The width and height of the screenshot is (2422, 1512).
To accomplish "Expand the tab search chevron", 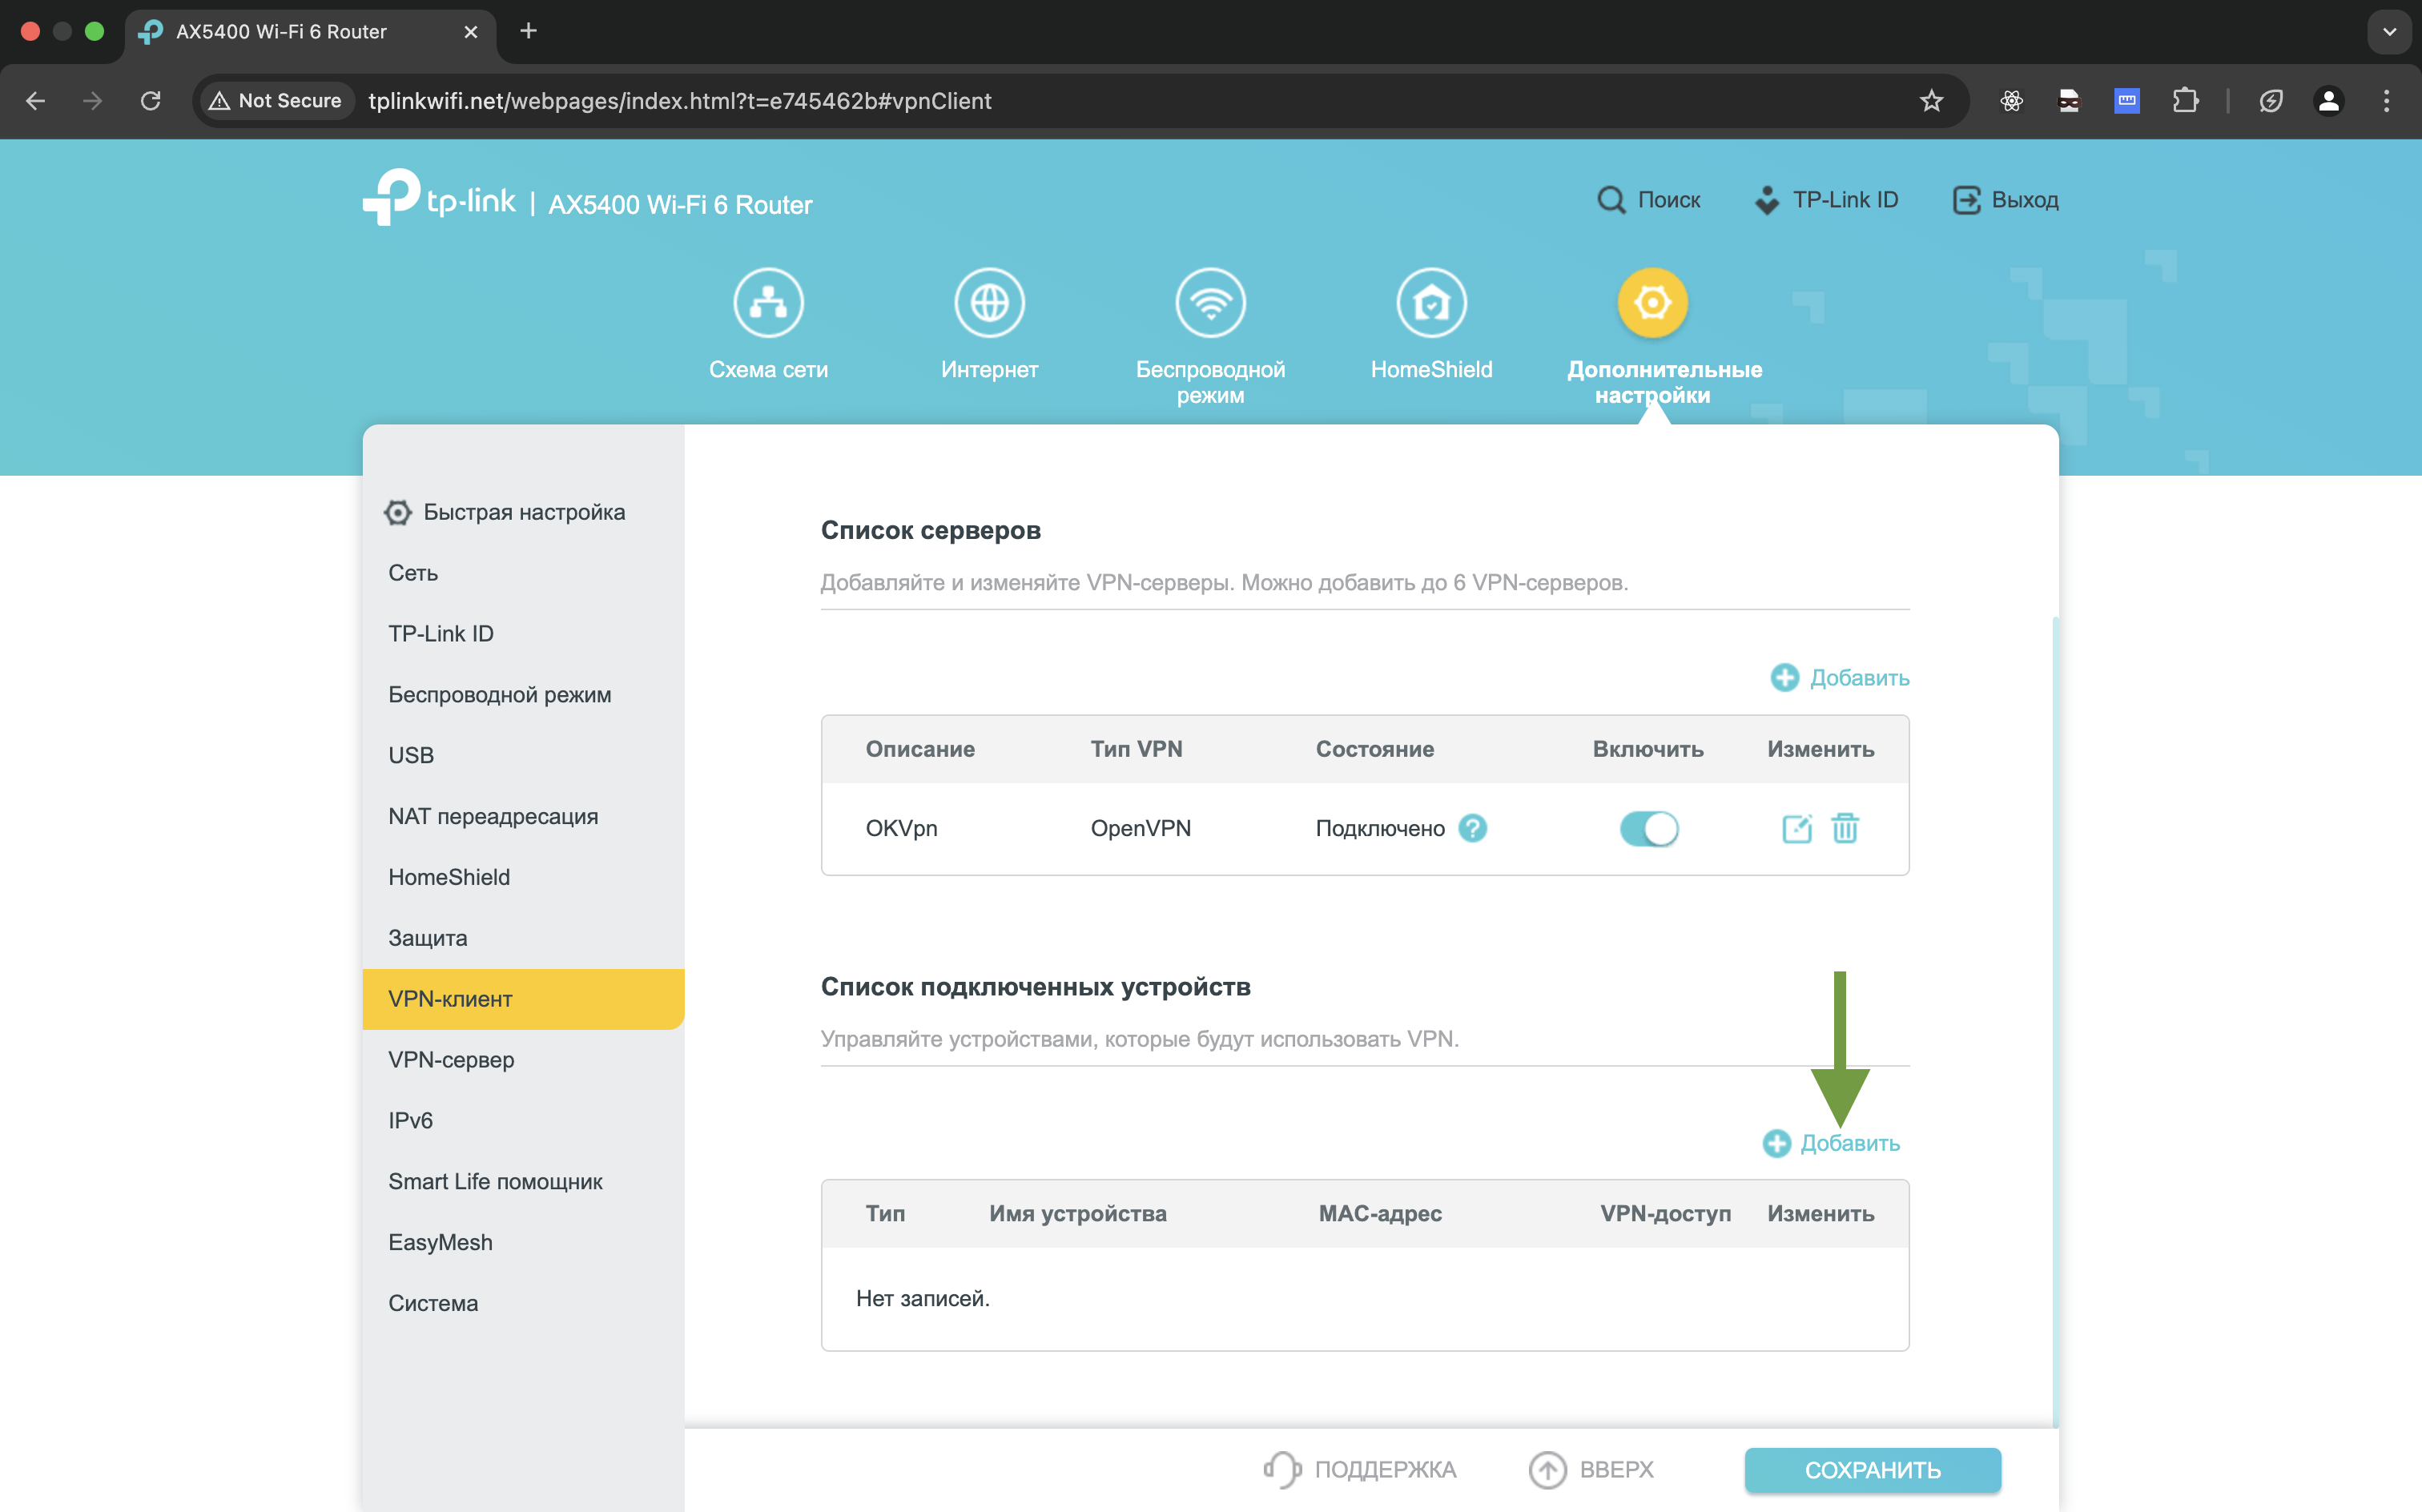I will pos(2389,31).
